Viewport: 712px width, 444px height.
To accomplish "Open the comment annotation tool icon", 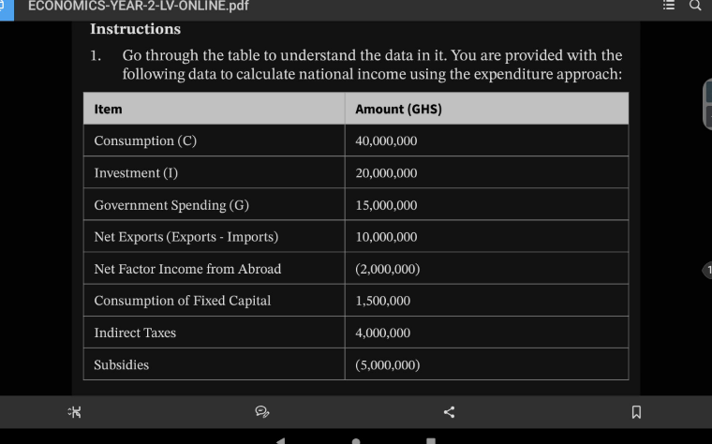I will (x=262, y=412).
